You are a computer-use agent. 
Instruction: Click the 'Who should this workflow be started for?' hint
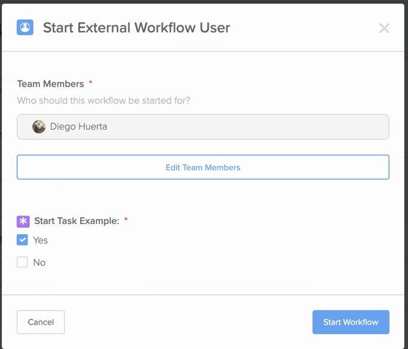104,100
